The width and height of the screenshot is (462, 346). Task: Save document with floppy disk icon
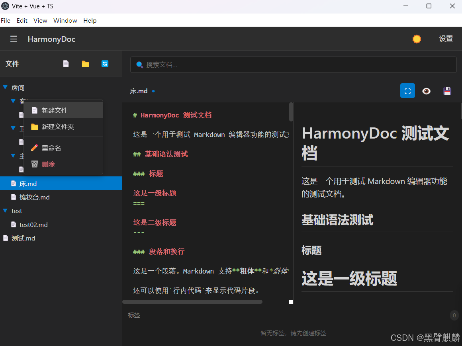[x=447, y=91]
